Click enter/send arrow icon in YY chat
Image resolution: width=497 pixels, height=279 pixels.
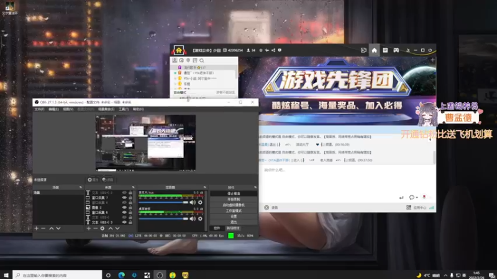[x=401, y=197]
